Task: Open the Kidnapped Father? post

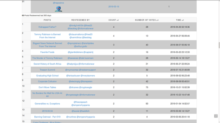Action: pyautogui.click(x=47, y=27)
